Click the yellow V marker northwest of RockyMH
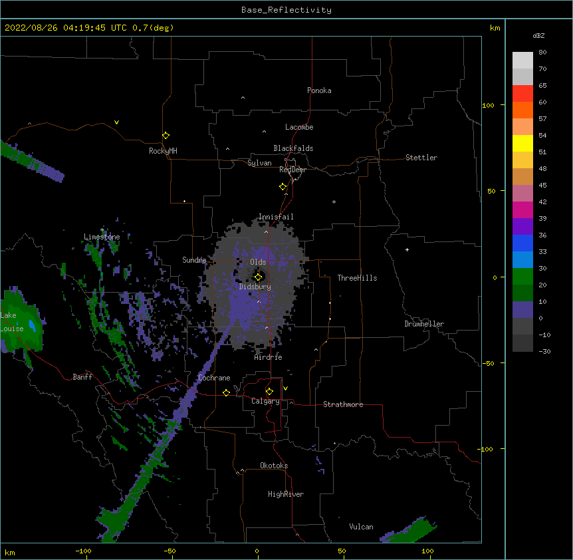 pyautogui.click(x=116, y=122)
